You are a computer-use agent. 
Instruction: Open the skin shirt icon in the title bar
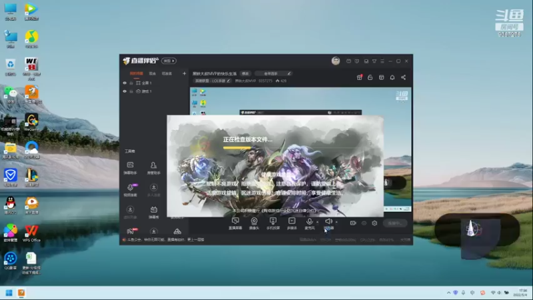coord(374,61)
